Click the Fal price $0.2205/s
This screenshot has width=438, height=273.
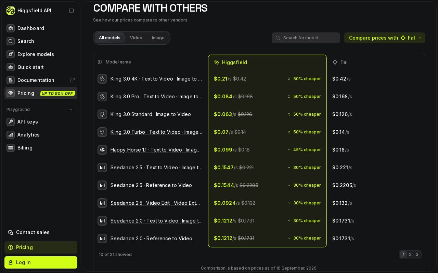click(x=344, y=185)
